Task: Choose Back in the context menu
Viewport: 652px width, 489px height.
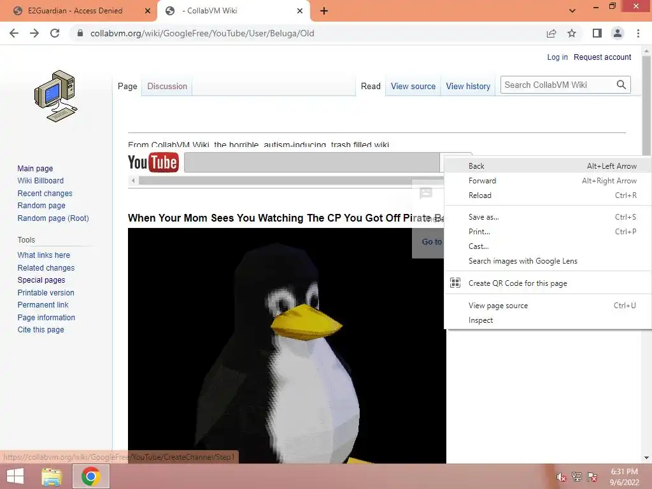Action: pos(548,166)
